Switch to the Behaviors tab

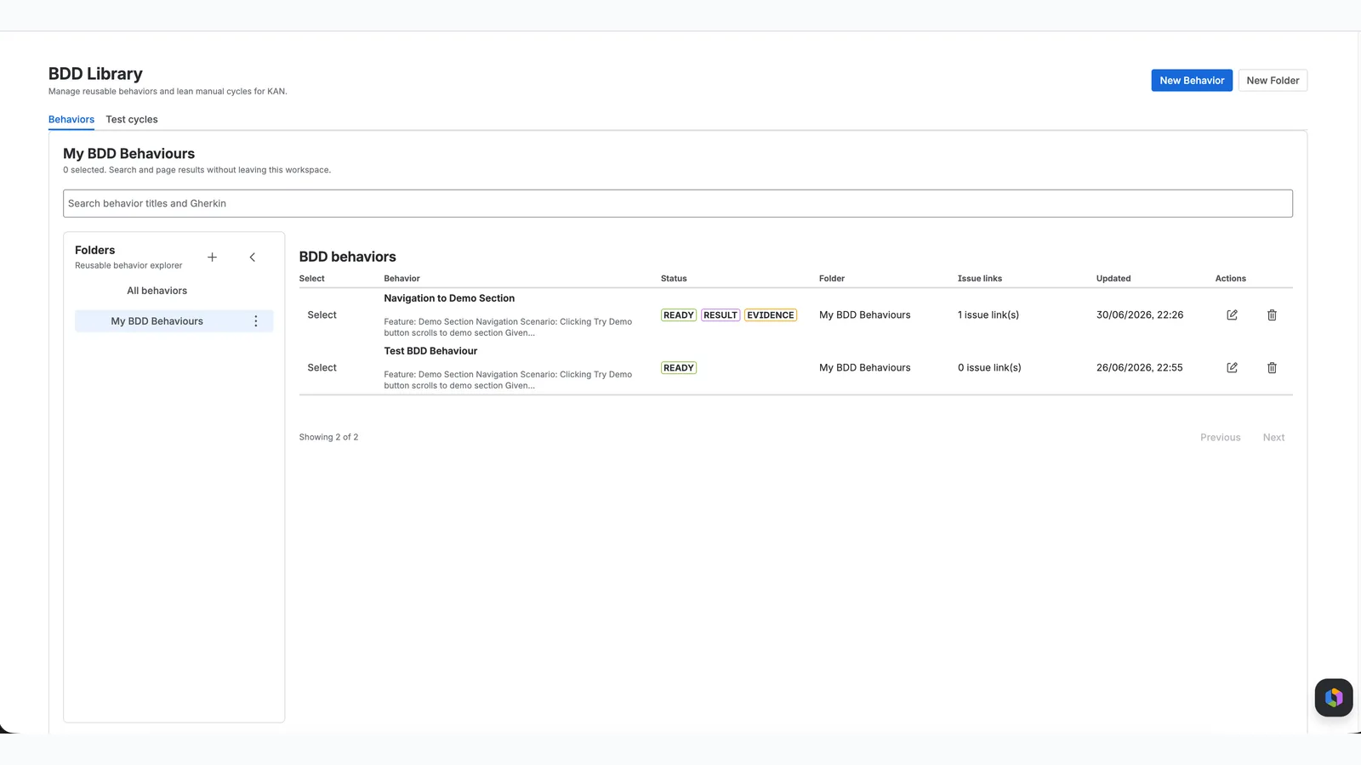pyautogui.click(x=71, y=120)
